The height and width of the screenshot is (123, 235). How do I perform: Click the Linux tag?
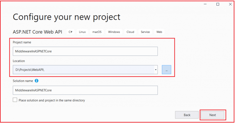[x=82, y=32]
